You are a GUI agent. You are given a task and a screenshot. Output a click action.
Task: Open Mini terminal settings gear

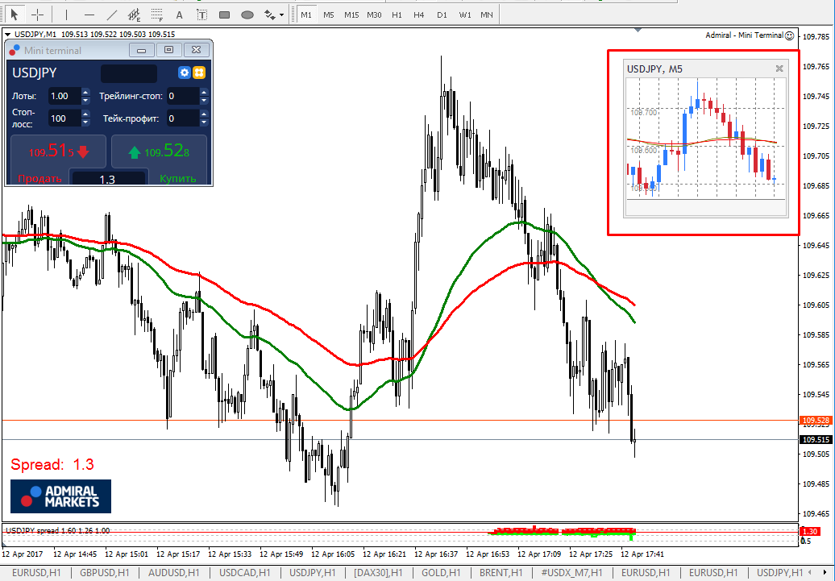click(x=185, y=73)
